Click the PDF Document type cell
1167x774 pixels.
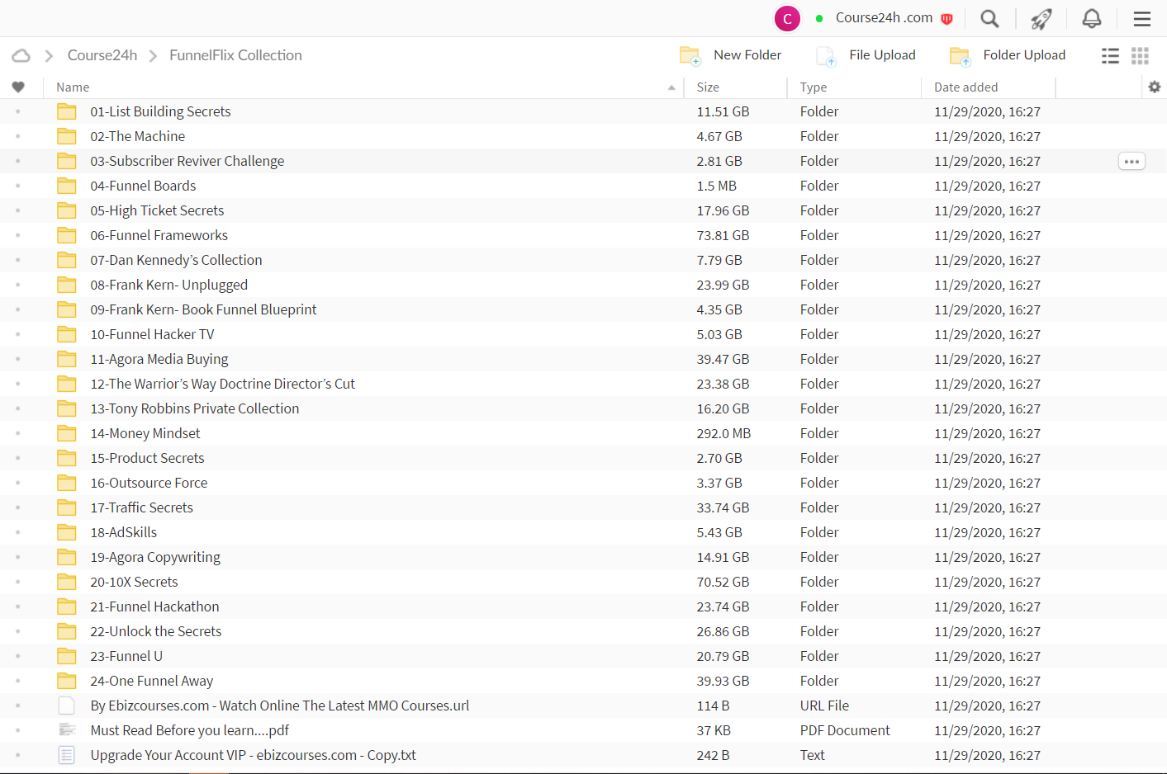[x=845, y=730]
